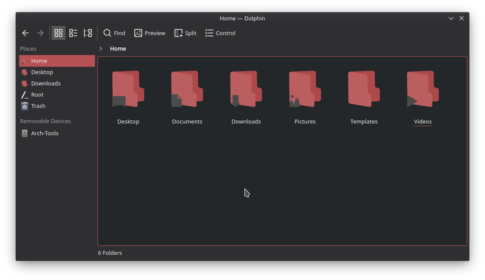This screenshot has width=485, height=280.
Task: Select the Videos folder icon
Action: click(423, 89)
